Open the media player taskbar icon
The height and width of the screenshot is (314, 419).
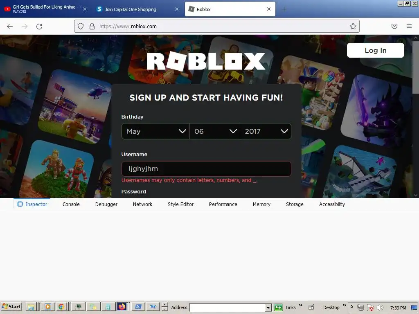point(48,307)
